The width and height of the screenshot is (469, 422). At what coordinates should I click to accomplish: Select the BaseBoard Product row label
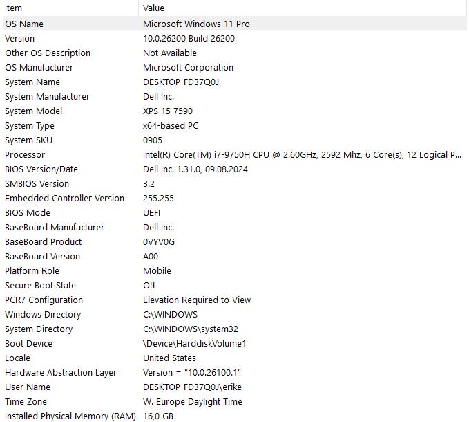pyautogui.click(x=43, y=241)
